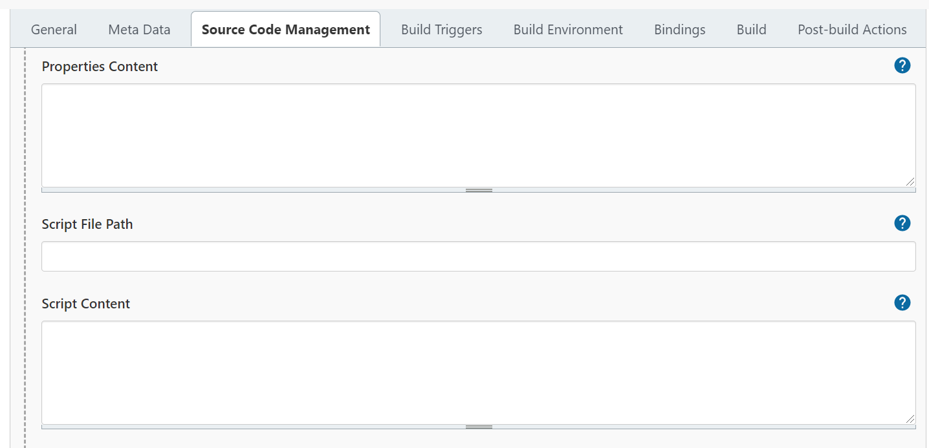Viewport: 929px width, 448px height.
Task: Select the Source Code Management tab
Action: [285, 30]
